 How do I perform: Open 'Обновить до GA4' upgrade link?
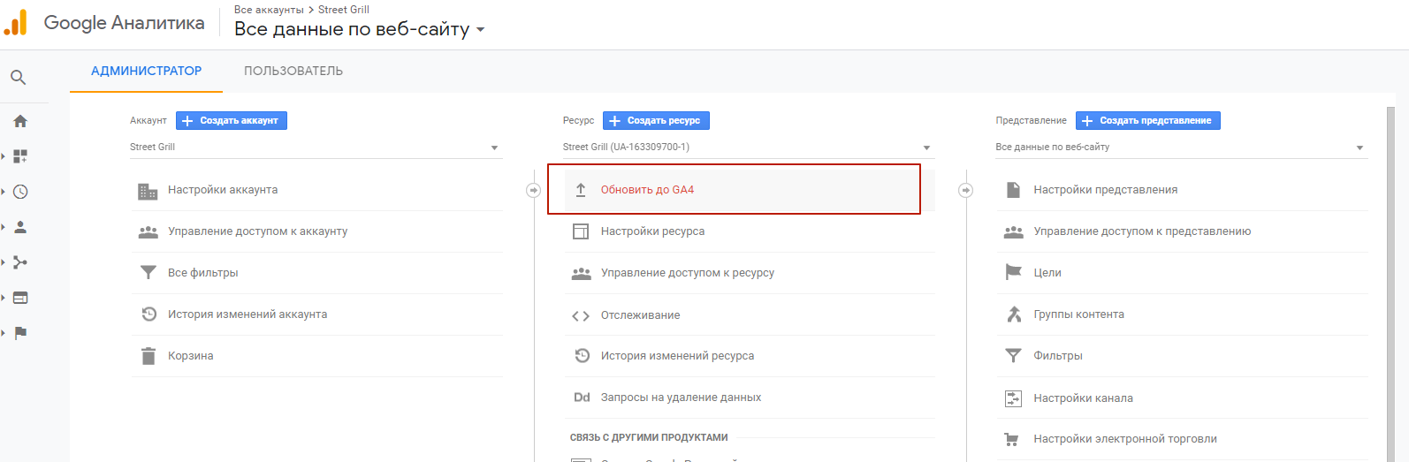(x=647, y=190)
